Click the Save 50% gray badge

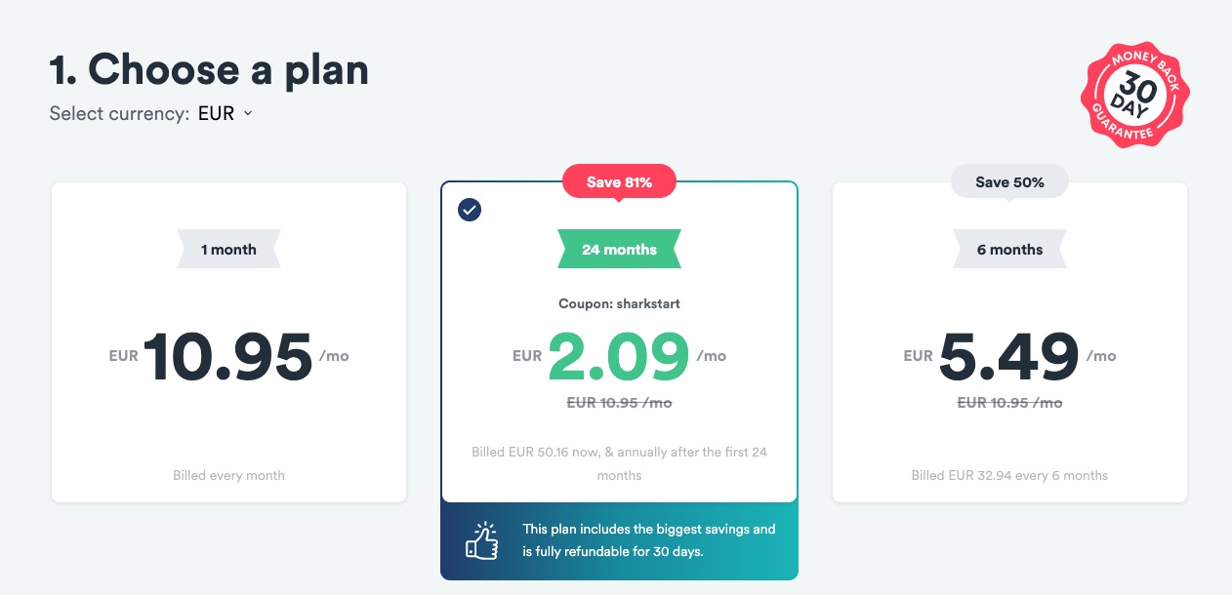pos(1009,181)
